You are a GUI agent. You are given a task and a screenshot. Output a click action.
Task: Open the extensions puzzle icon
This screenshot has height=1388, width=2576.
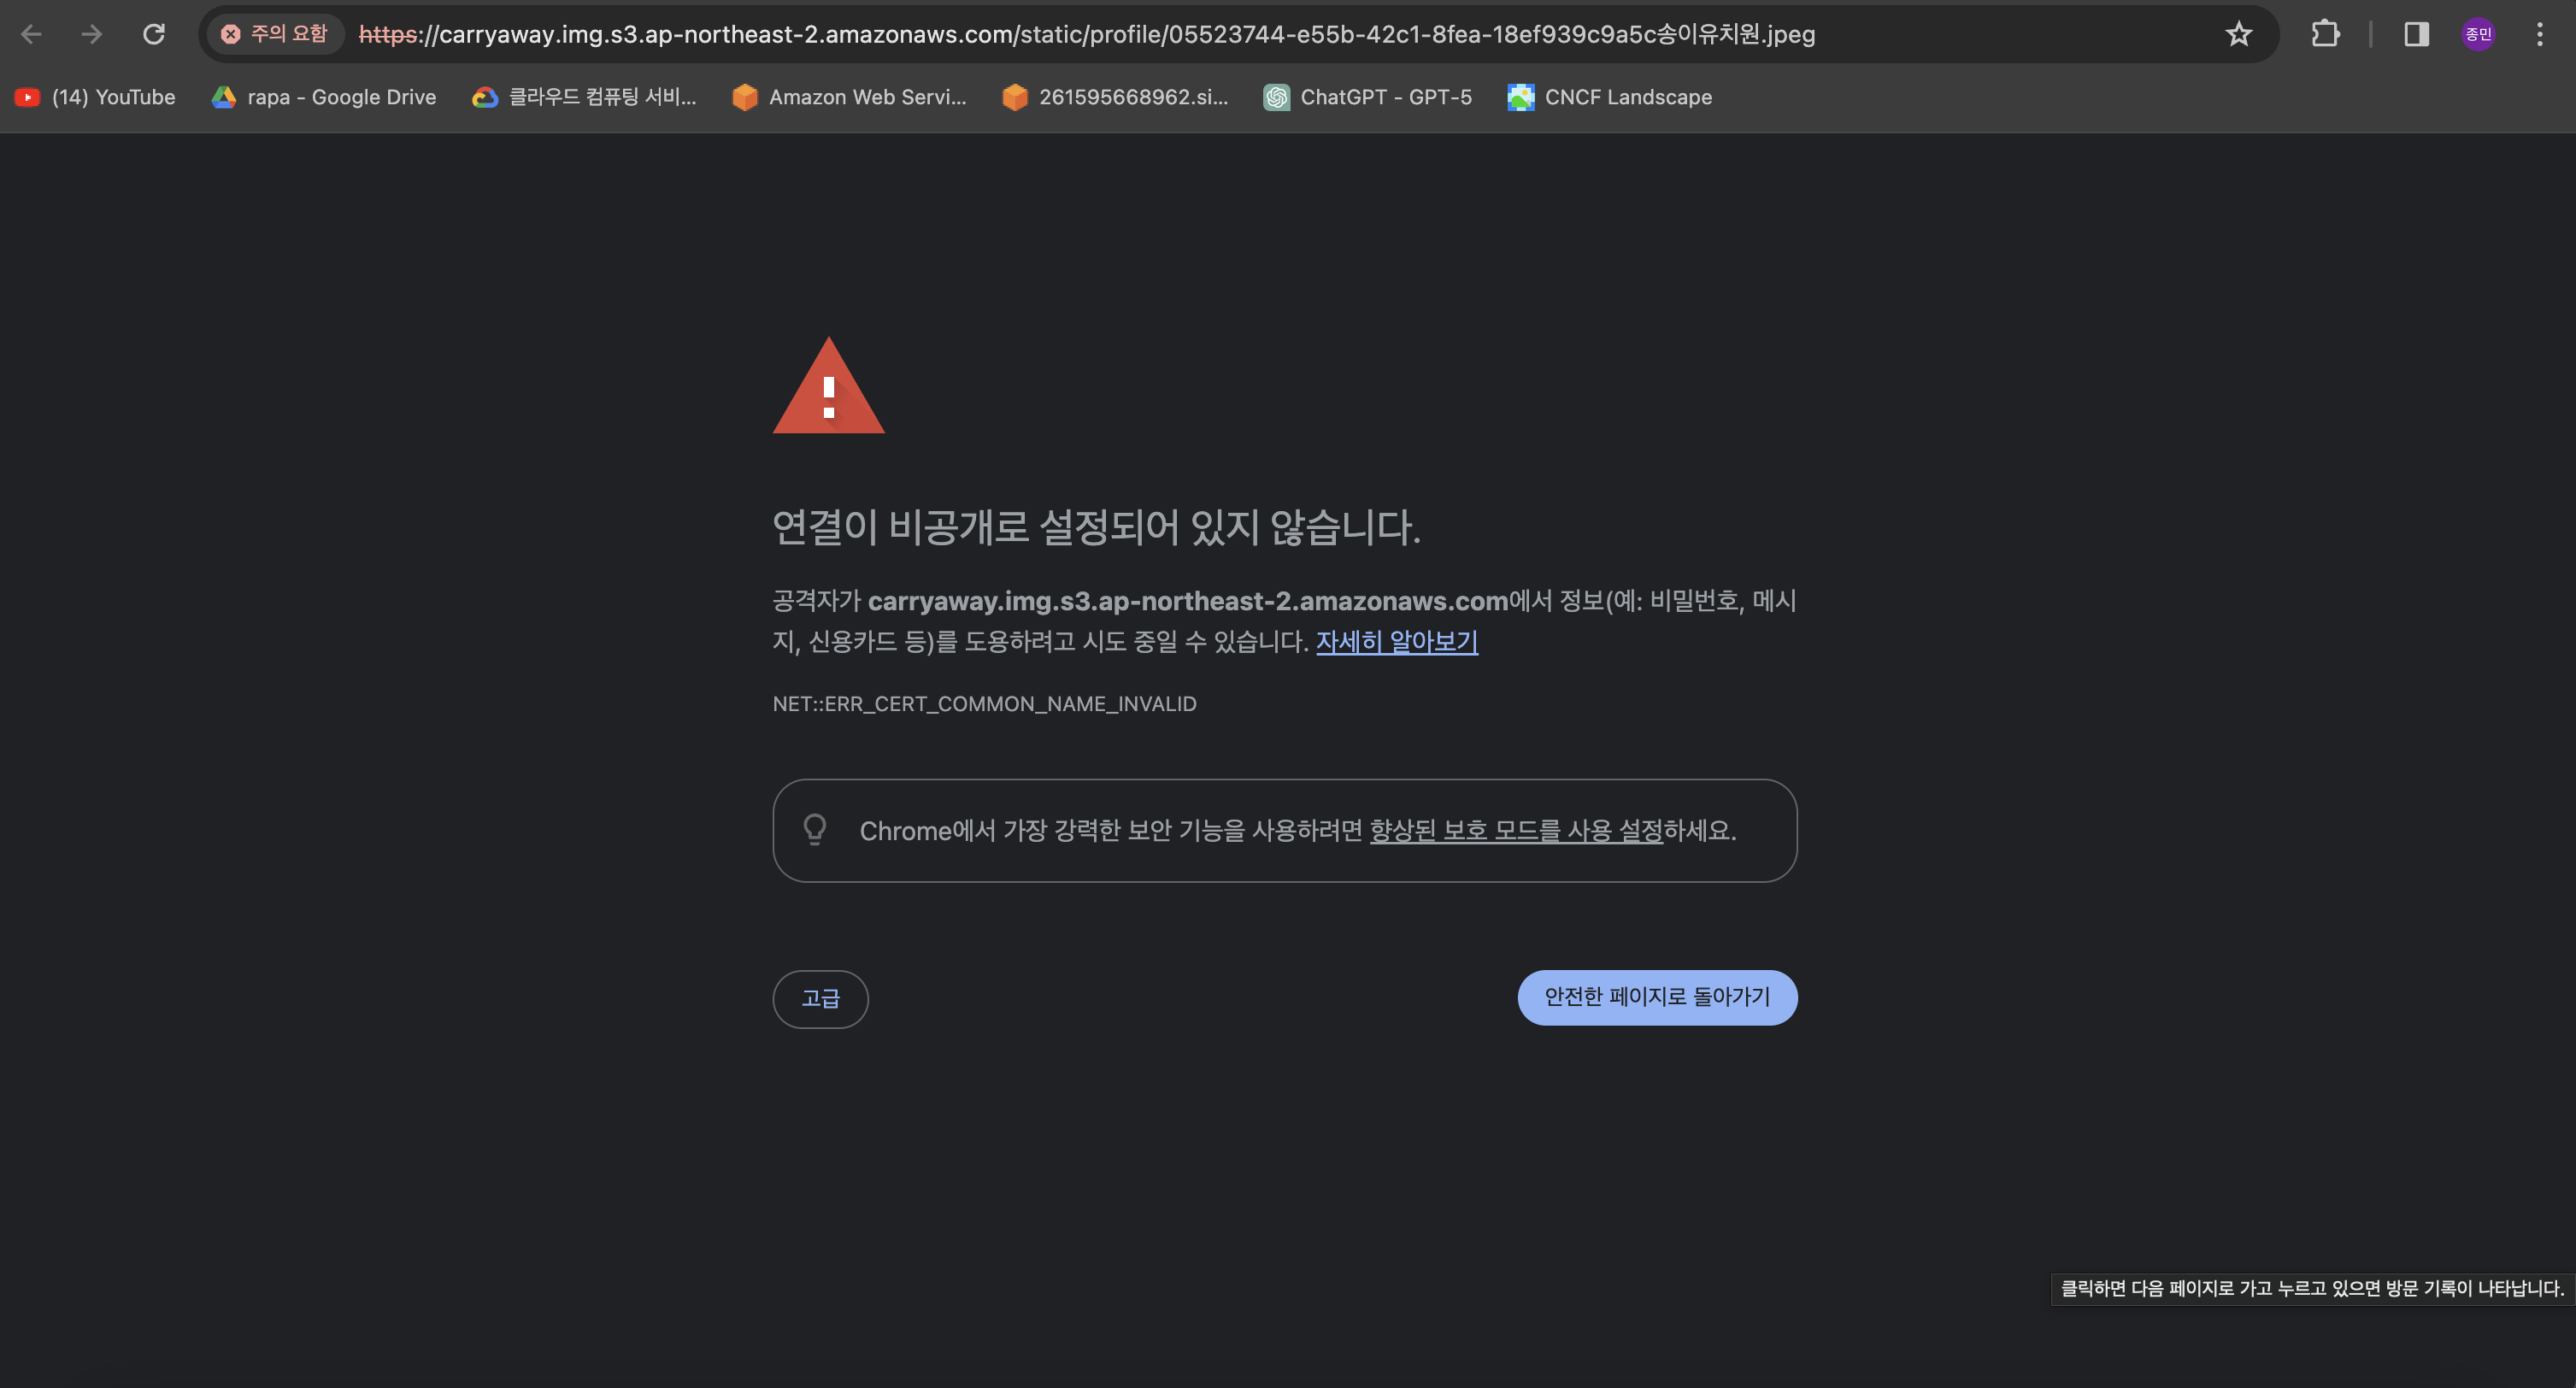point(2325,35)
